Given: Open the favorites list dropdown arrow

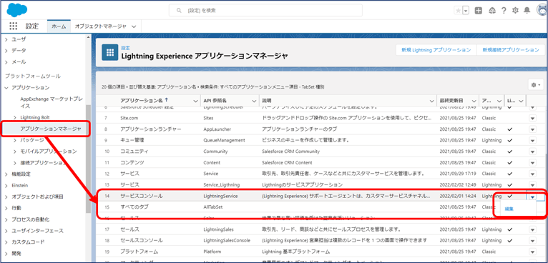Looking at the screenshot, I should [466, 11].
